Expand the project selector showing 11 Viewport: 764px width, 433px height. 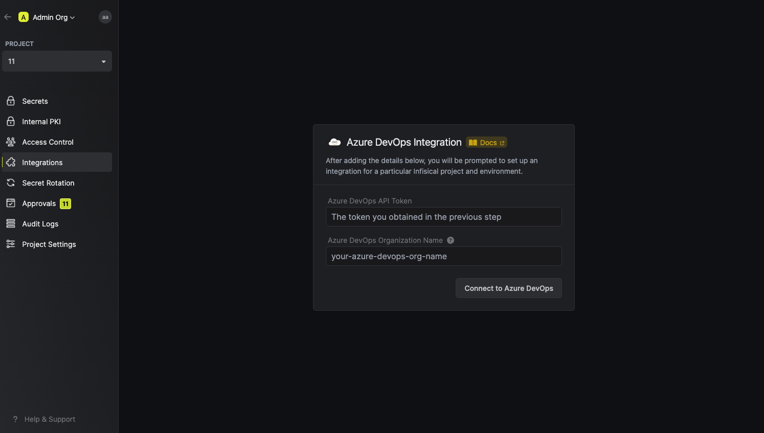click(x=57, y=61)
